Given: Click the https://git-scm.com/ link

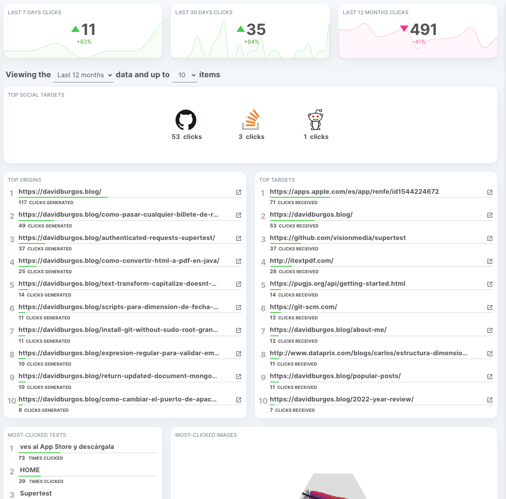Looking at the screenshot, I should click(x=303, y=307).
